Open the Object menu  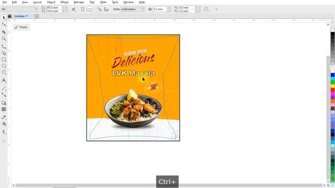point(51,2)
